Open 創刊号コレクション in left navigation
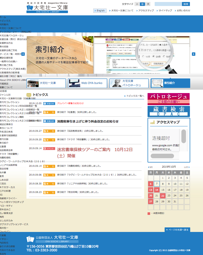 click(x=10, y=102)
